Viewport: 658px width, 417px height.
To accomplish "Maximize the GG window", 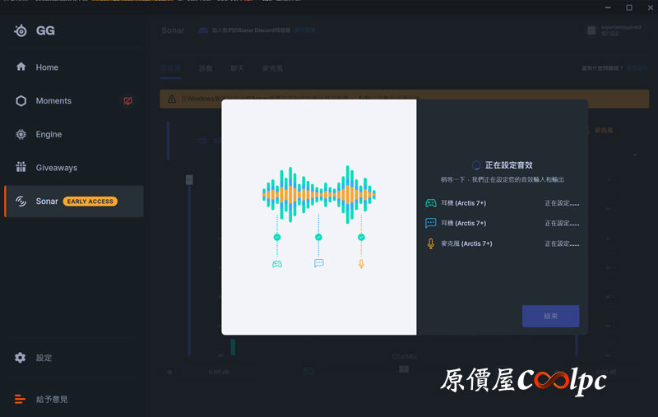I will (x=629, y=7).
